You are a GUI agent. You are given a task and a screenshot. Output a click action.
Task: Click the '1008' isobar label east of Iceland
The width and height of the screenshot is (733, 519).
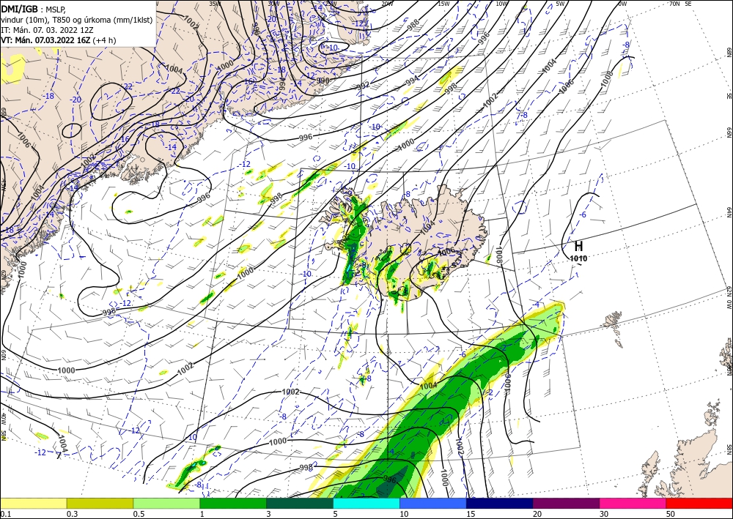tap(500, 254)
